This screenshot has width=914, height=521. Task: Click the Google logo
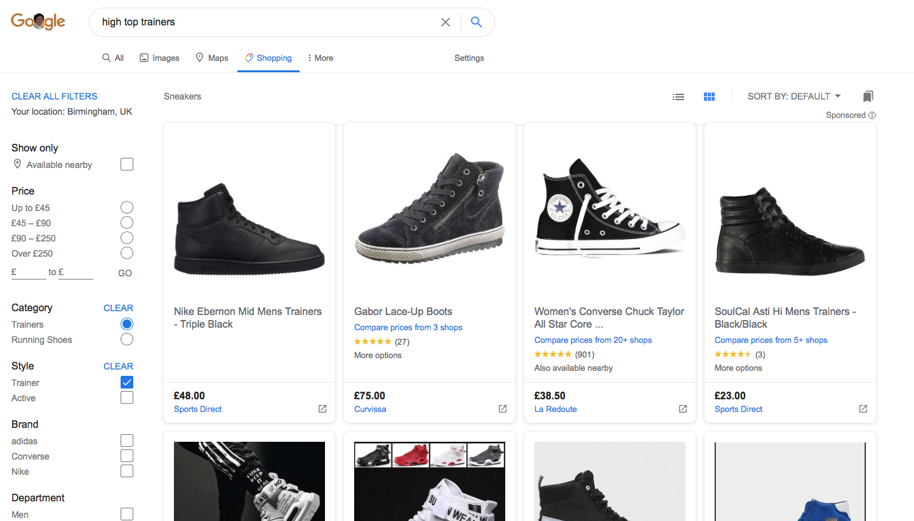38,22
